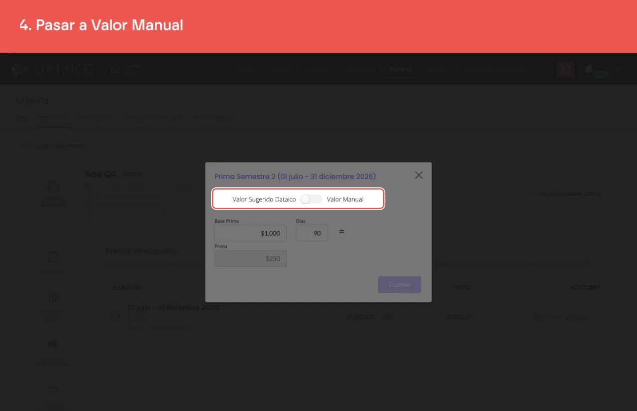Close the Prima Semestre 2 dialog

click(x=419, y=175)
